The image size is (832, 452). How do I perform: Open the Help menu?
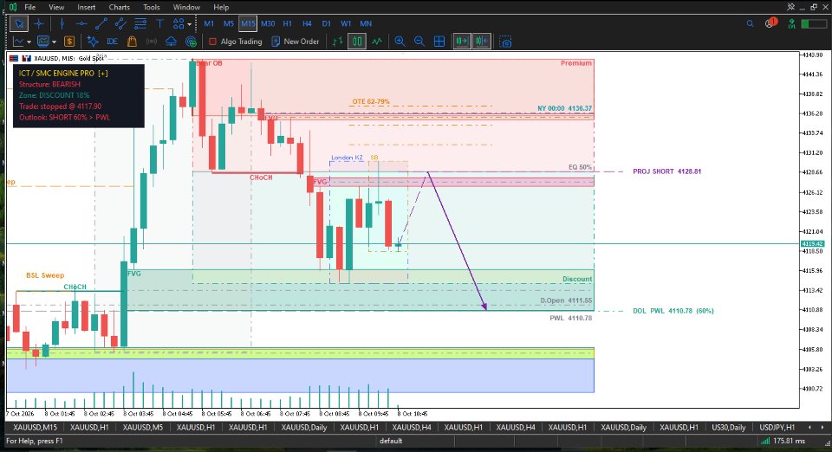221,7
